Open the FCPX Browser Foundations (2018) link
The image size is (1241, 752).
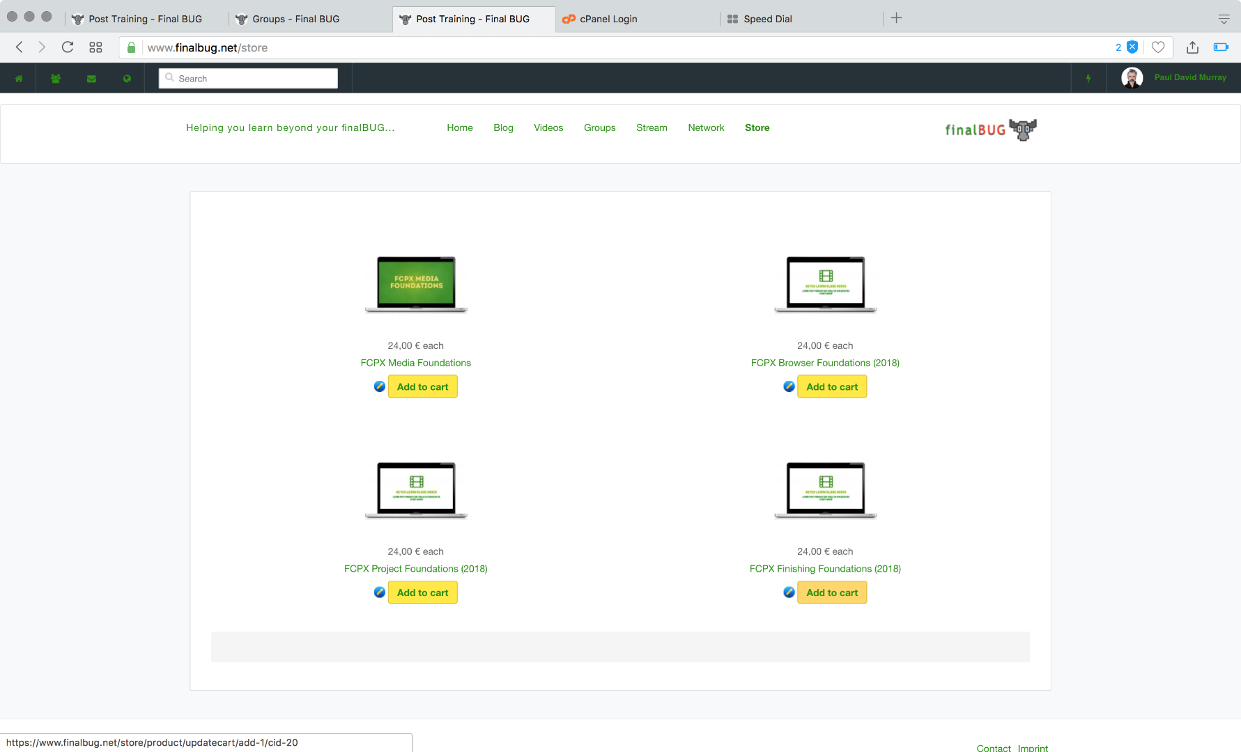[x=825, y=363]
